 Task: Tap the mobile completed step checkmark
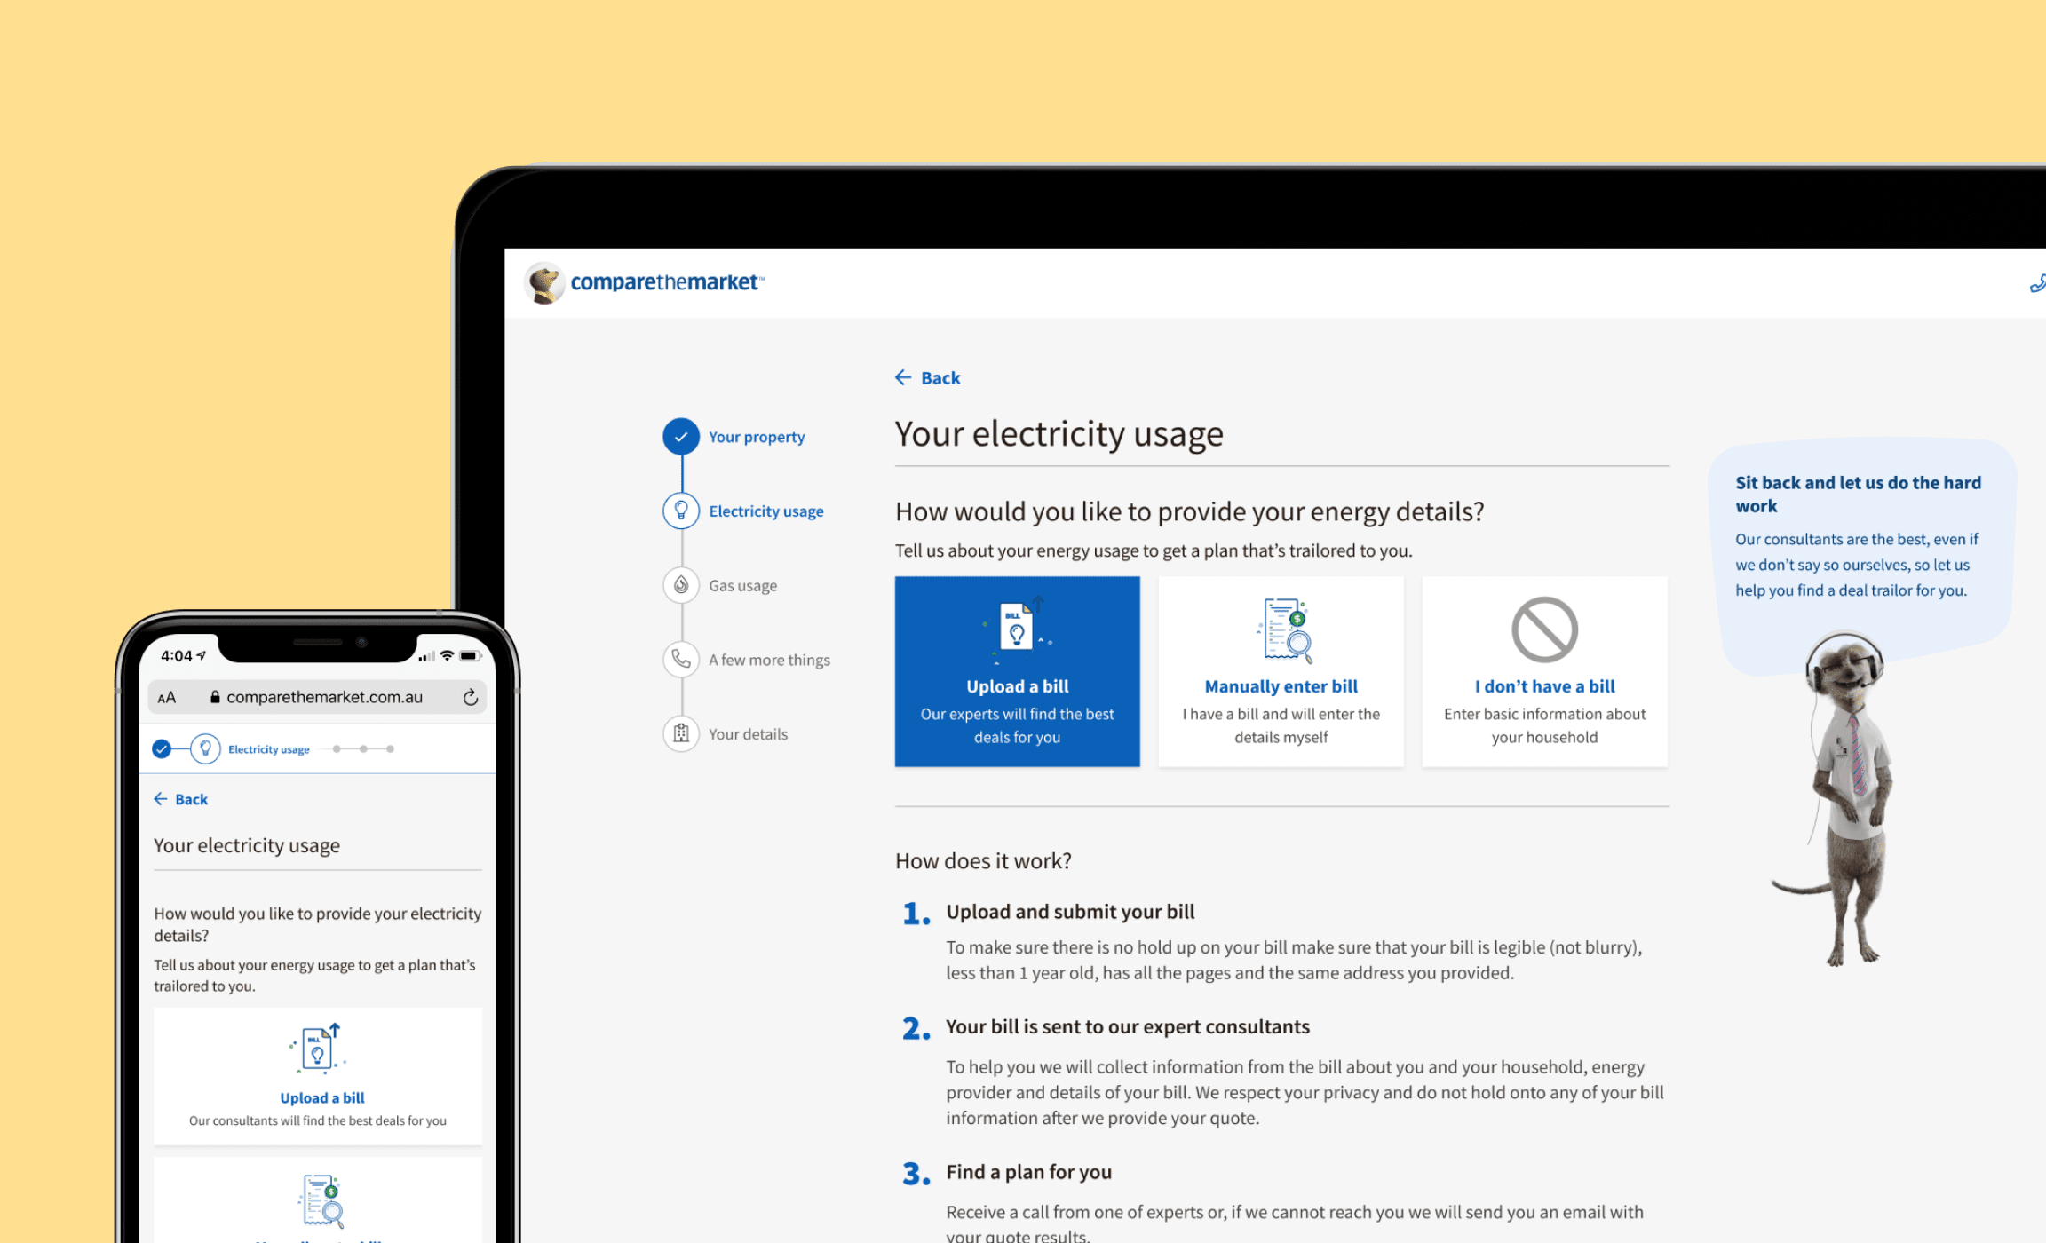[162, 749]
